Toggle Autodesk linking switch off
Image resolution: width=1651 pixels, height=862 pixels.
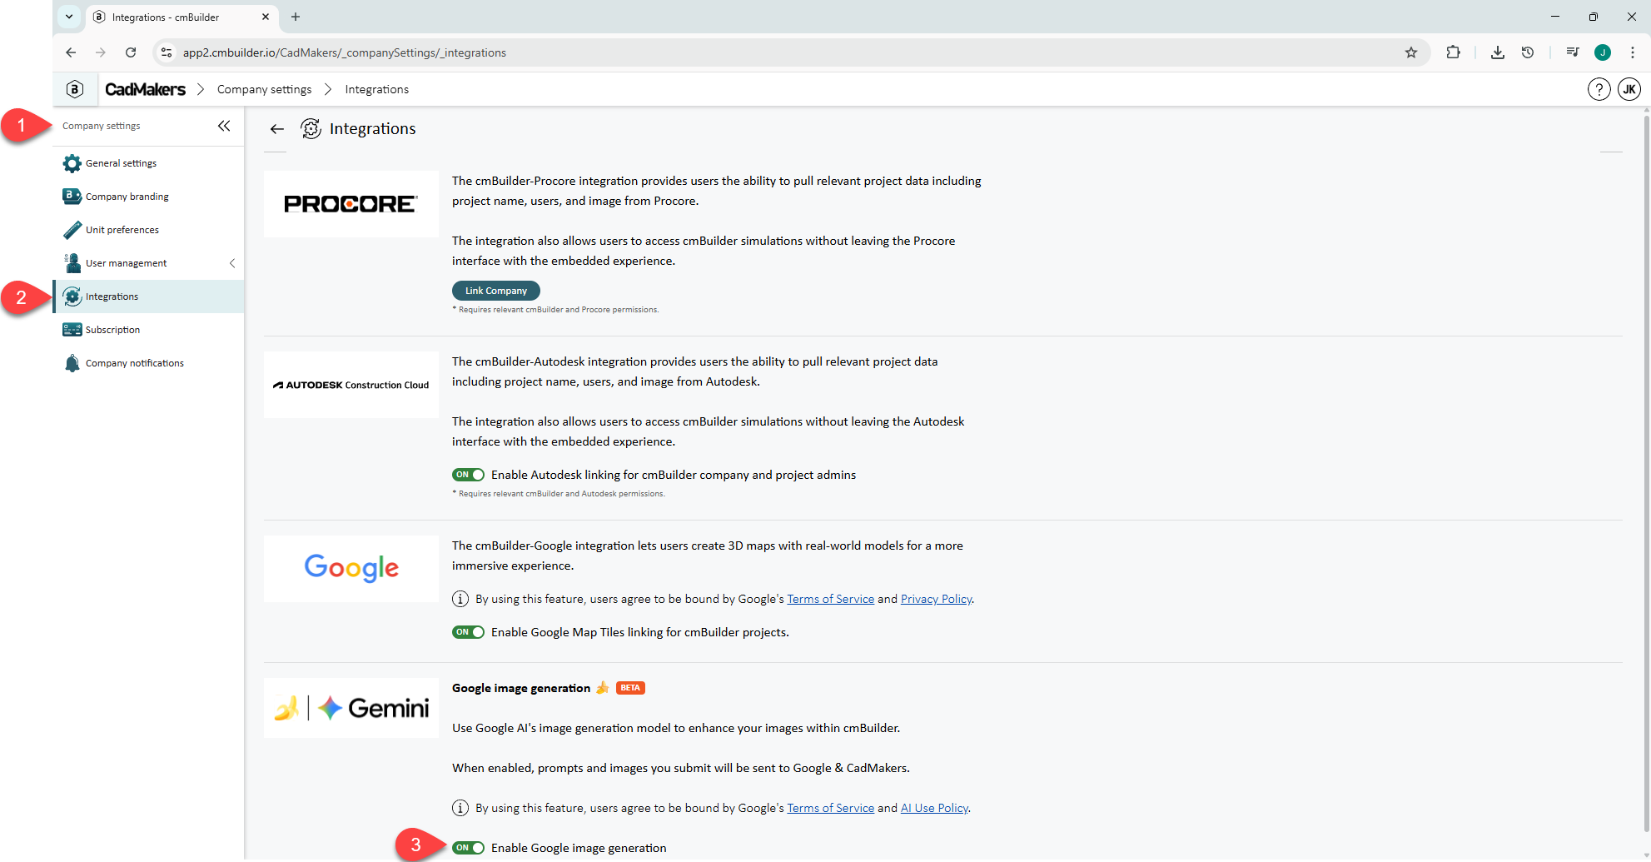[x=469, y=475]
